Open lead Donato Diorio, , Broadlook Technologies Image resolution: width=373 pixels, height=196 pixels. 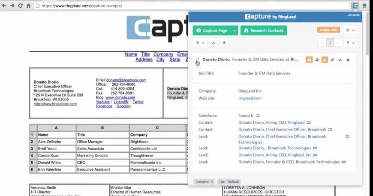tap(274, 148)
